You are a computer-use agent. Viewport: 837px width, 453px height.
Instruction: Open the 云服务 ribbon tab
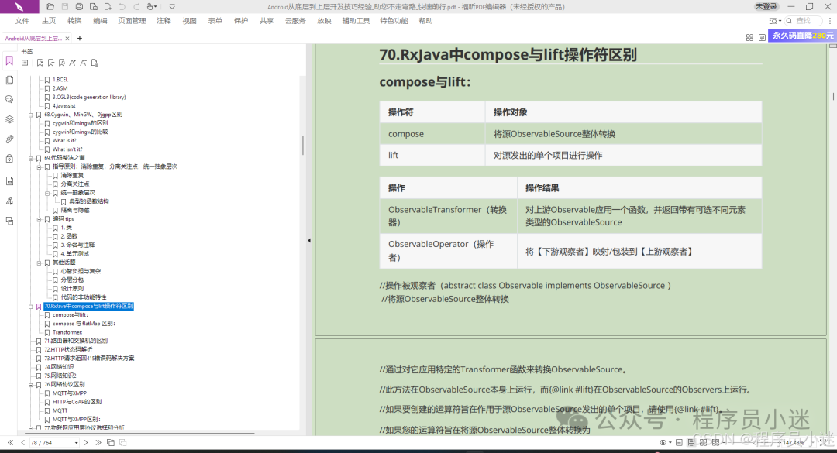(x=295, y=21)
